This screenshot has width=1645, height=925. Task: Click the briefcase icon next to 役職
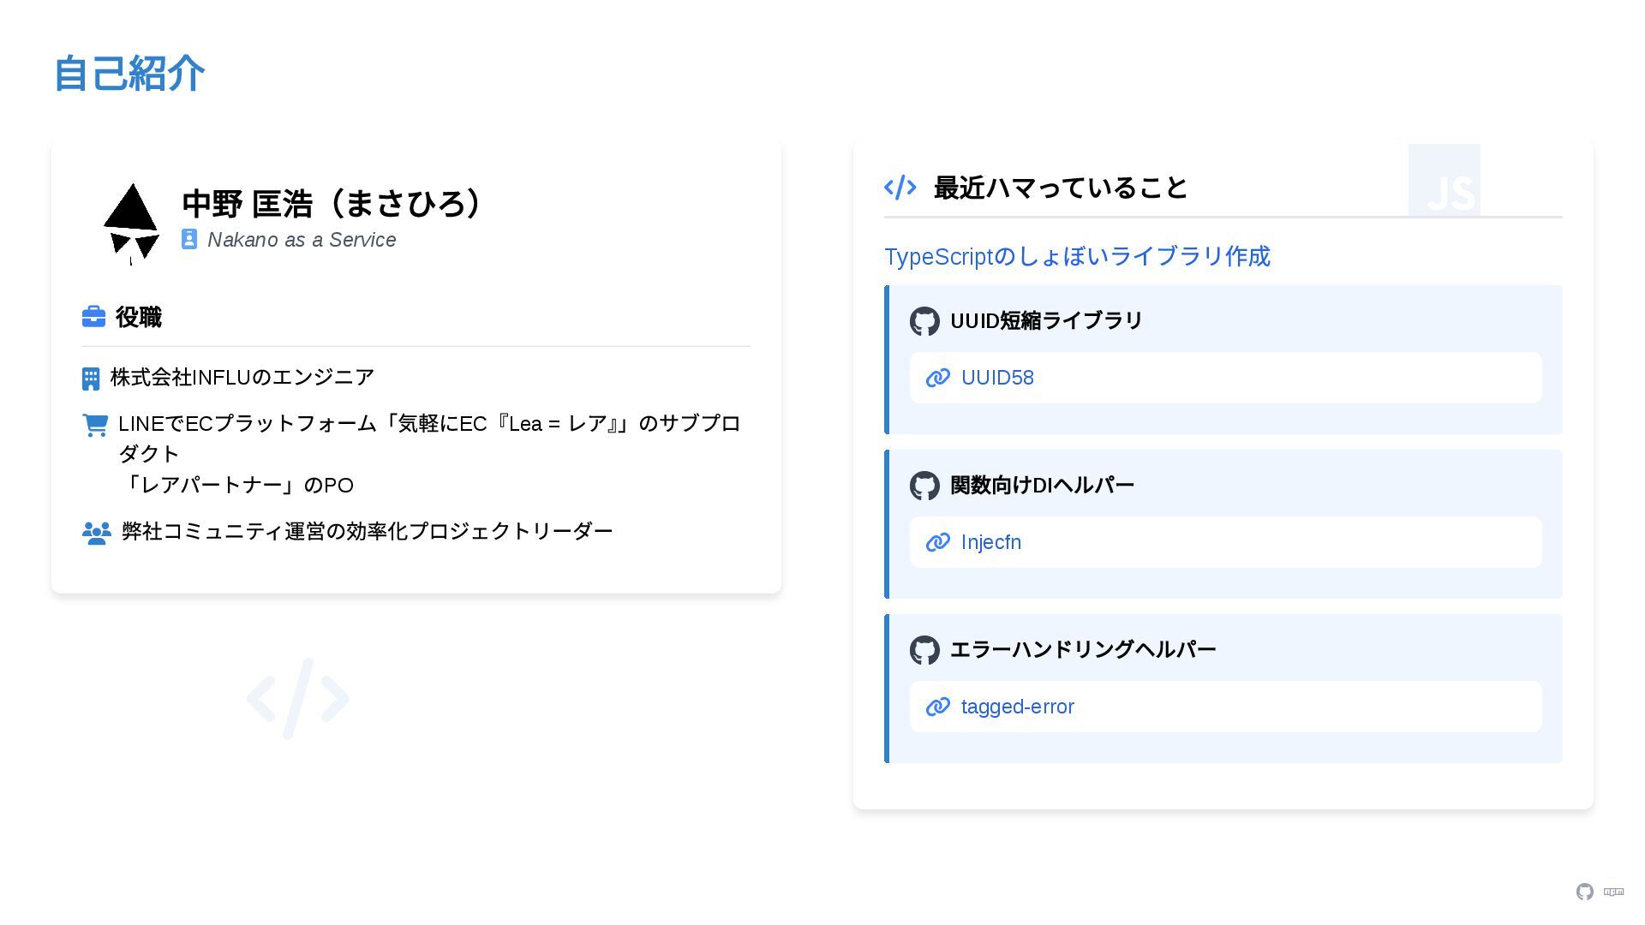coord(93,317)
